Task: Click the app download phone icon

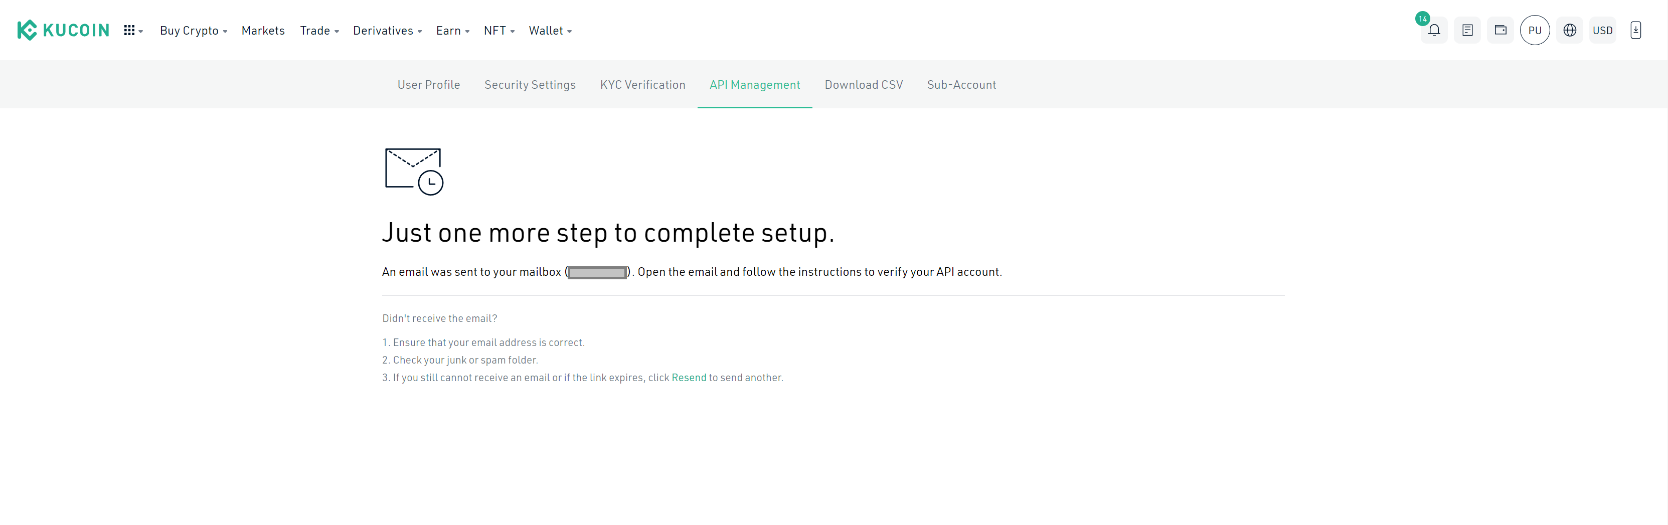Action: [x=1635, y=31]
